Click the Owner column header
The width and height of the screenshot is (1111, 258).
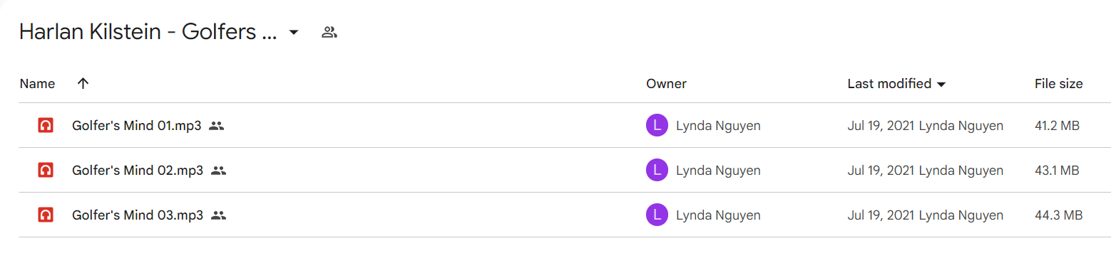pos(666,83)
